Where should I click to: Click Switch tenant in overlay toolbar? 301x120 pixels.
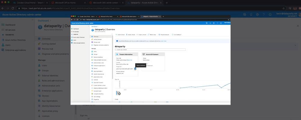click(120, 34)
